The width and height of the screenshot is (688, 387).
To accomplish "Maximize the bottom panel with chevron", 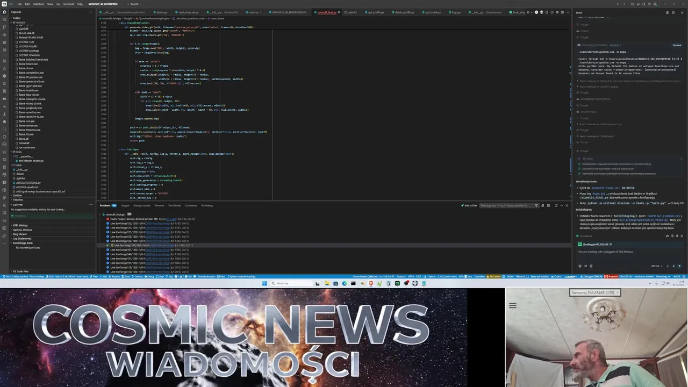I will coord(562,205).
